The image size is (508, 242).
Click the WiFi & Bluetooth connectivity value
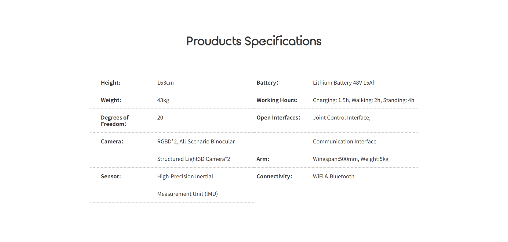333,176
